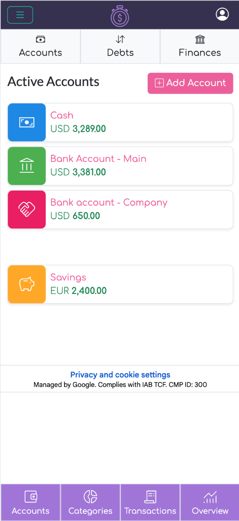Go to Accounts in bottom navigation
239x521 pixels.
click(30, 502)
